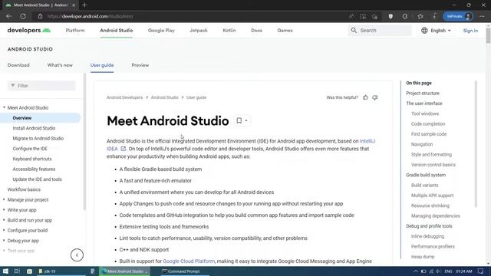Click the On this page scrollbar

coord(476,144)
